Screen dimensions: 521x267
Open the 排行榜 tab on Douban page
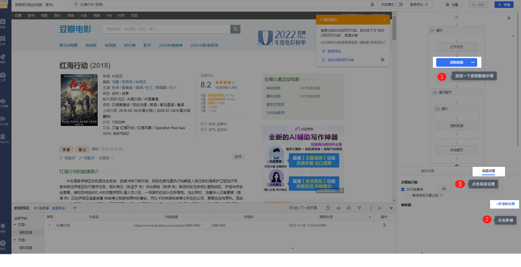130,45
